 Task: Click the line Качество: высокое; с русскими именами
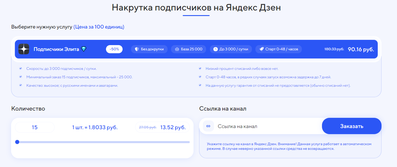click(x=72, y=86)
